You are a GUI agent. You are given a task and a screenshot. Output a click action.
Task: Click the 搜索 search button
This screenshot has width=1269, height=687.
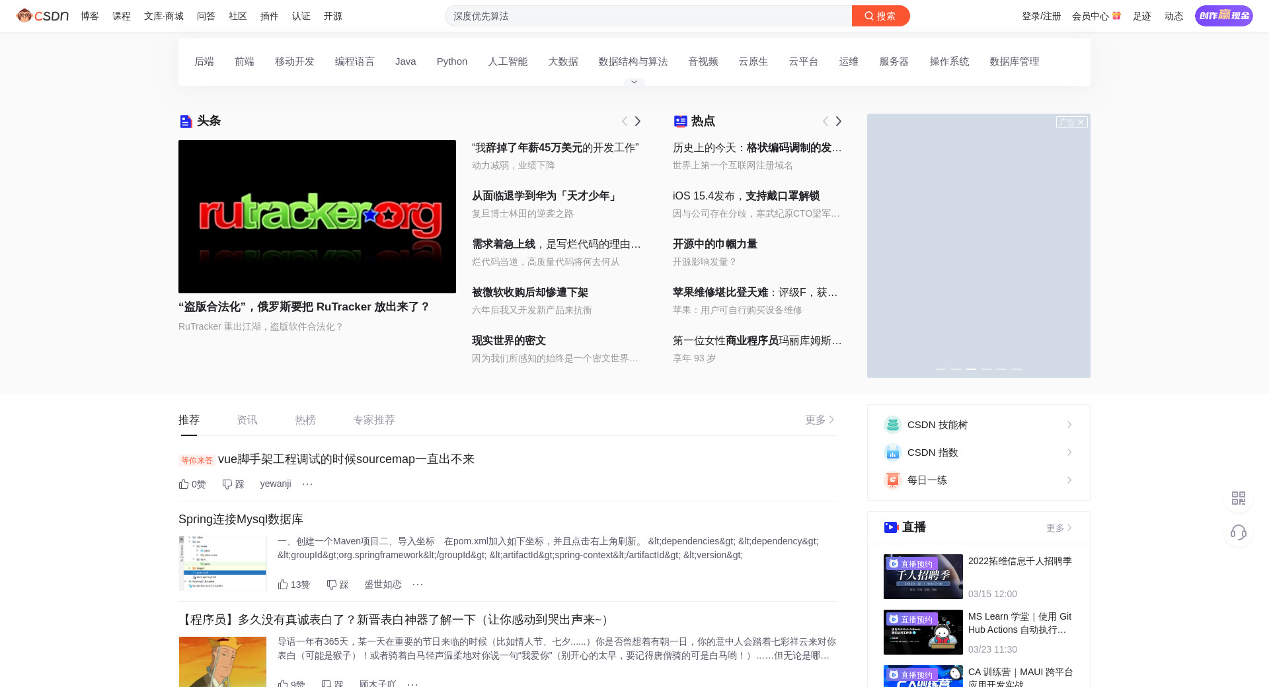pos(880,16)
